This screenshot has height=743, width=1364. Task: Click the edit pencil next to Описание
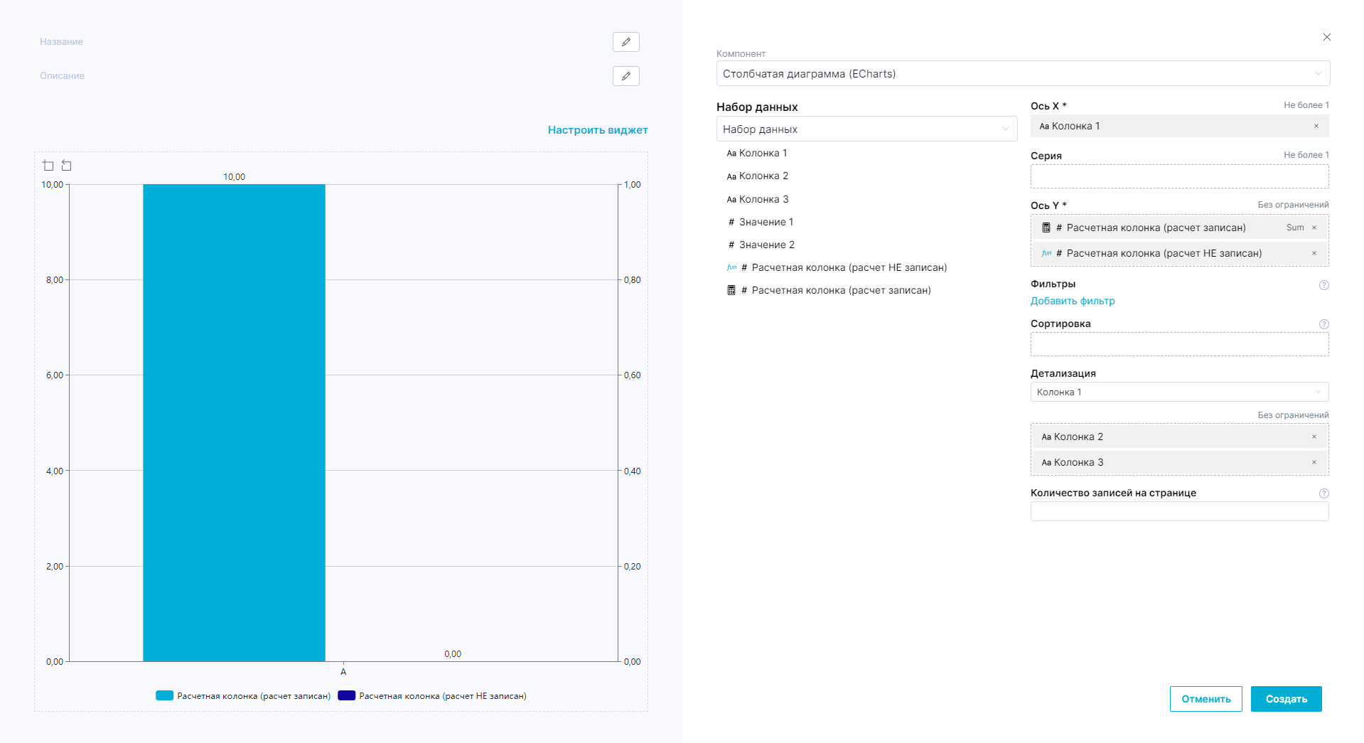(x=625, y=76)
